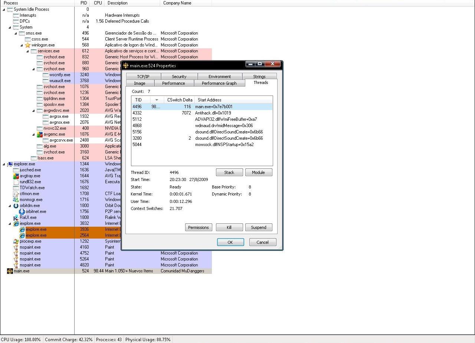
Task: Collapse the System Idle Process tree node
Action: [x=4, y=9]
